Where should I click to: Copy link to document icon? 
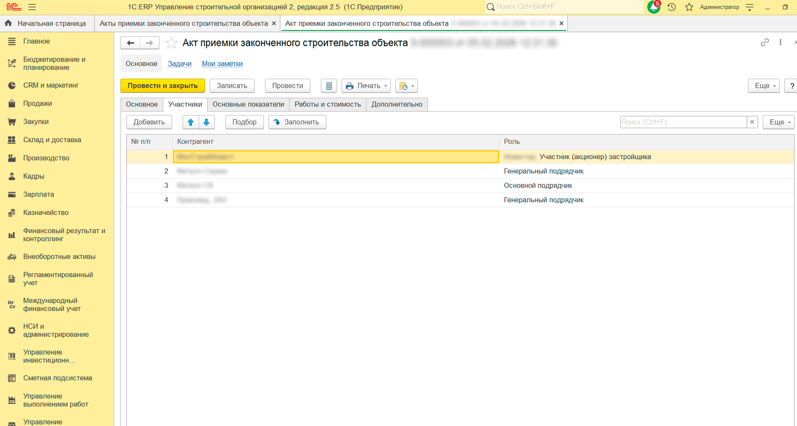(764, 42)
